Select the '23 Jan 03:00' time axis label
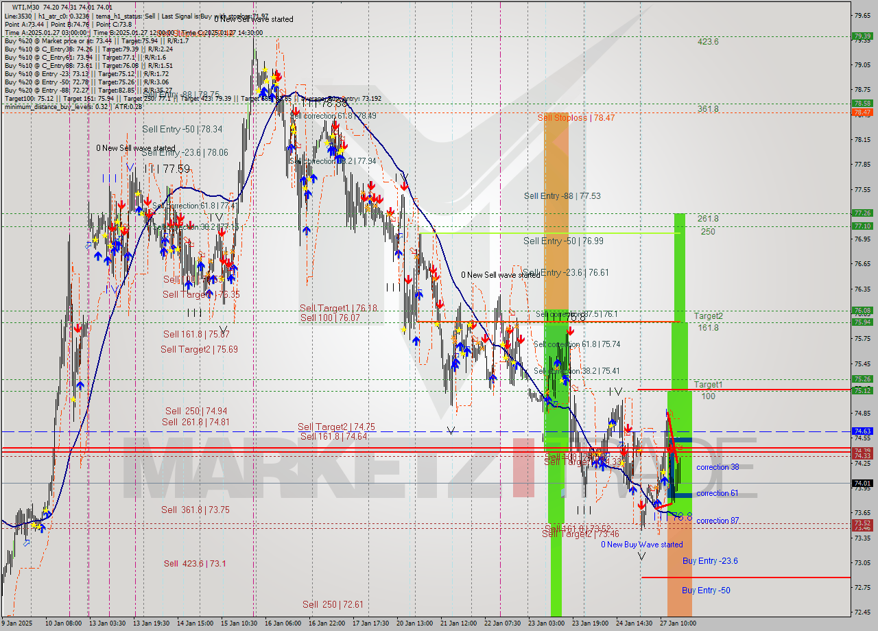The width and height of the screenshot is (878, 631). click(547, 623)
